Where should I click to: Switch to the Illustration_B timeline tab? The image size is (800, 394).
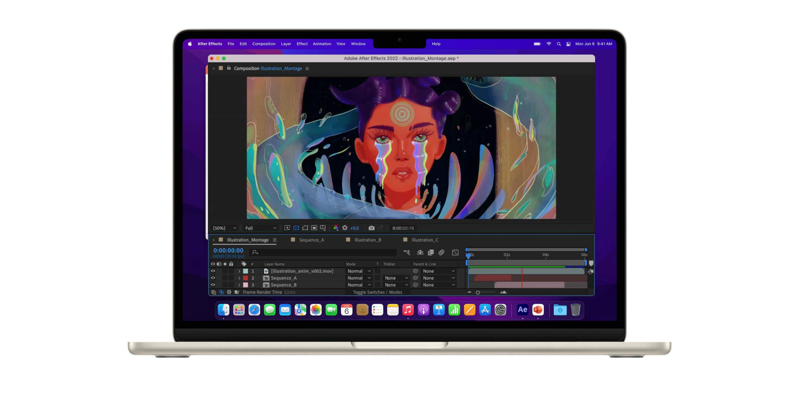[x=367, y=240]
